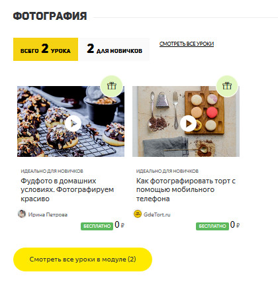The height and width of the screenshot is (282, 278).
Task: Open 'Как фотографировать торт' lesson title
Action: [186, 189]
